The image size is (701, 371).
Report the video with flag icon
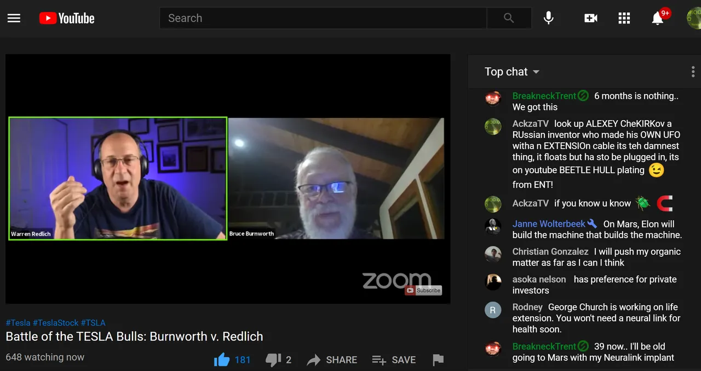pos(438,360)
